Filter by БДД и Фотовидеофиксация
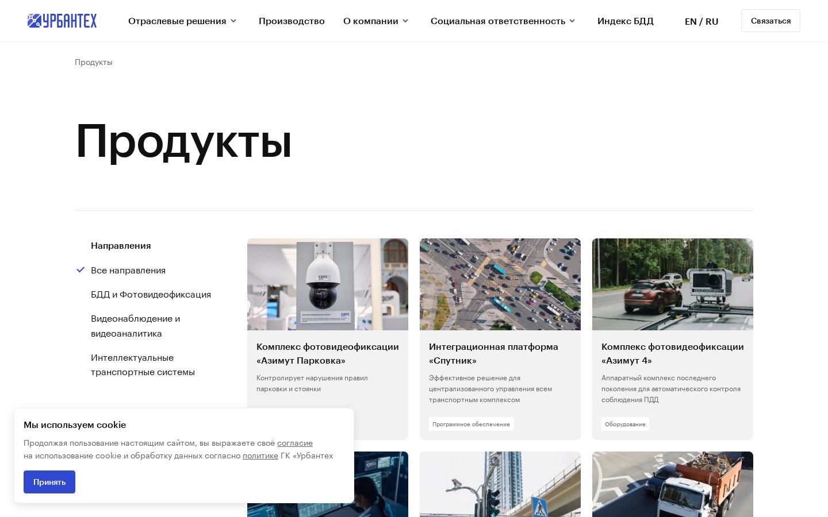828x517 pixels. coord(151,294)
